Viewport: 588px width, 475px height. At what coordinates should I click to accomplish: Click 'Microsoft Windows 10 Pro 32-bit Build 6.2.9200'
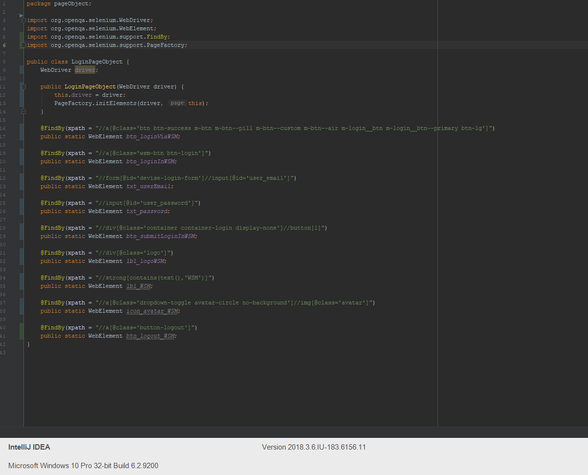83,466
